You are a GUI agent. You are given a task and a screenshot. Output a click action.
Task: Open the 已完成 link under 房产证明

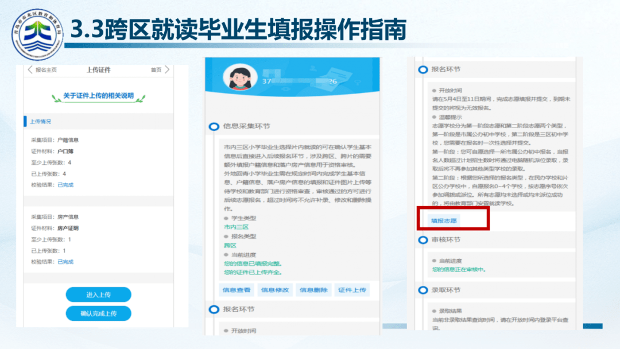coord(65,262)
